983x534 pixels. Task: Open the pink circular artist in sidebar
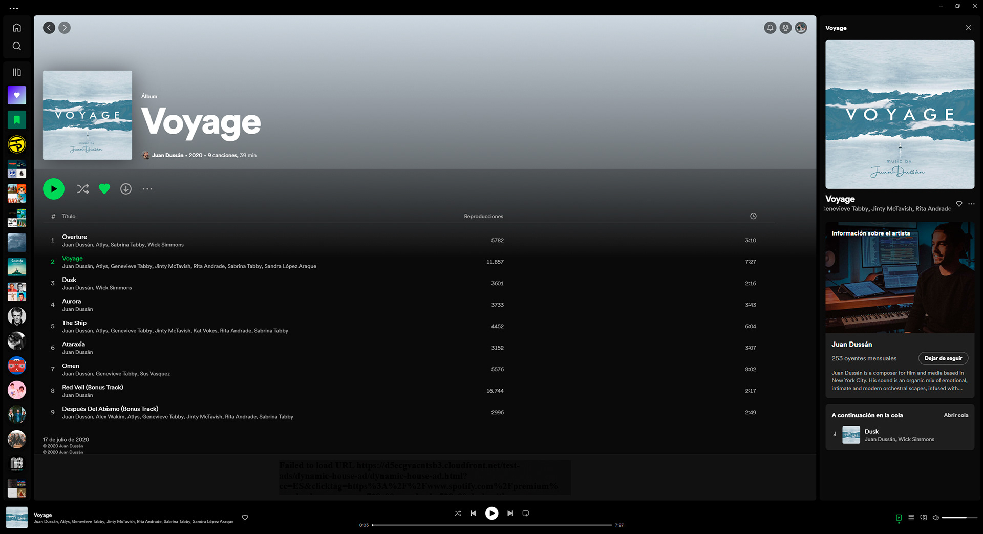click(17, 390)
